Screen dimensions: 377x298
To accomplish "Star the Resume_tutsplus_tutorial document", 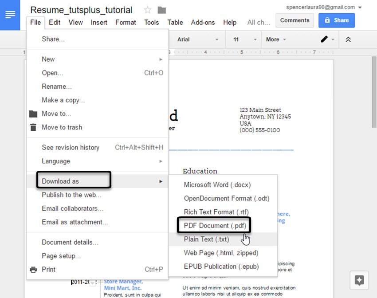I will [x=146, y=9].
